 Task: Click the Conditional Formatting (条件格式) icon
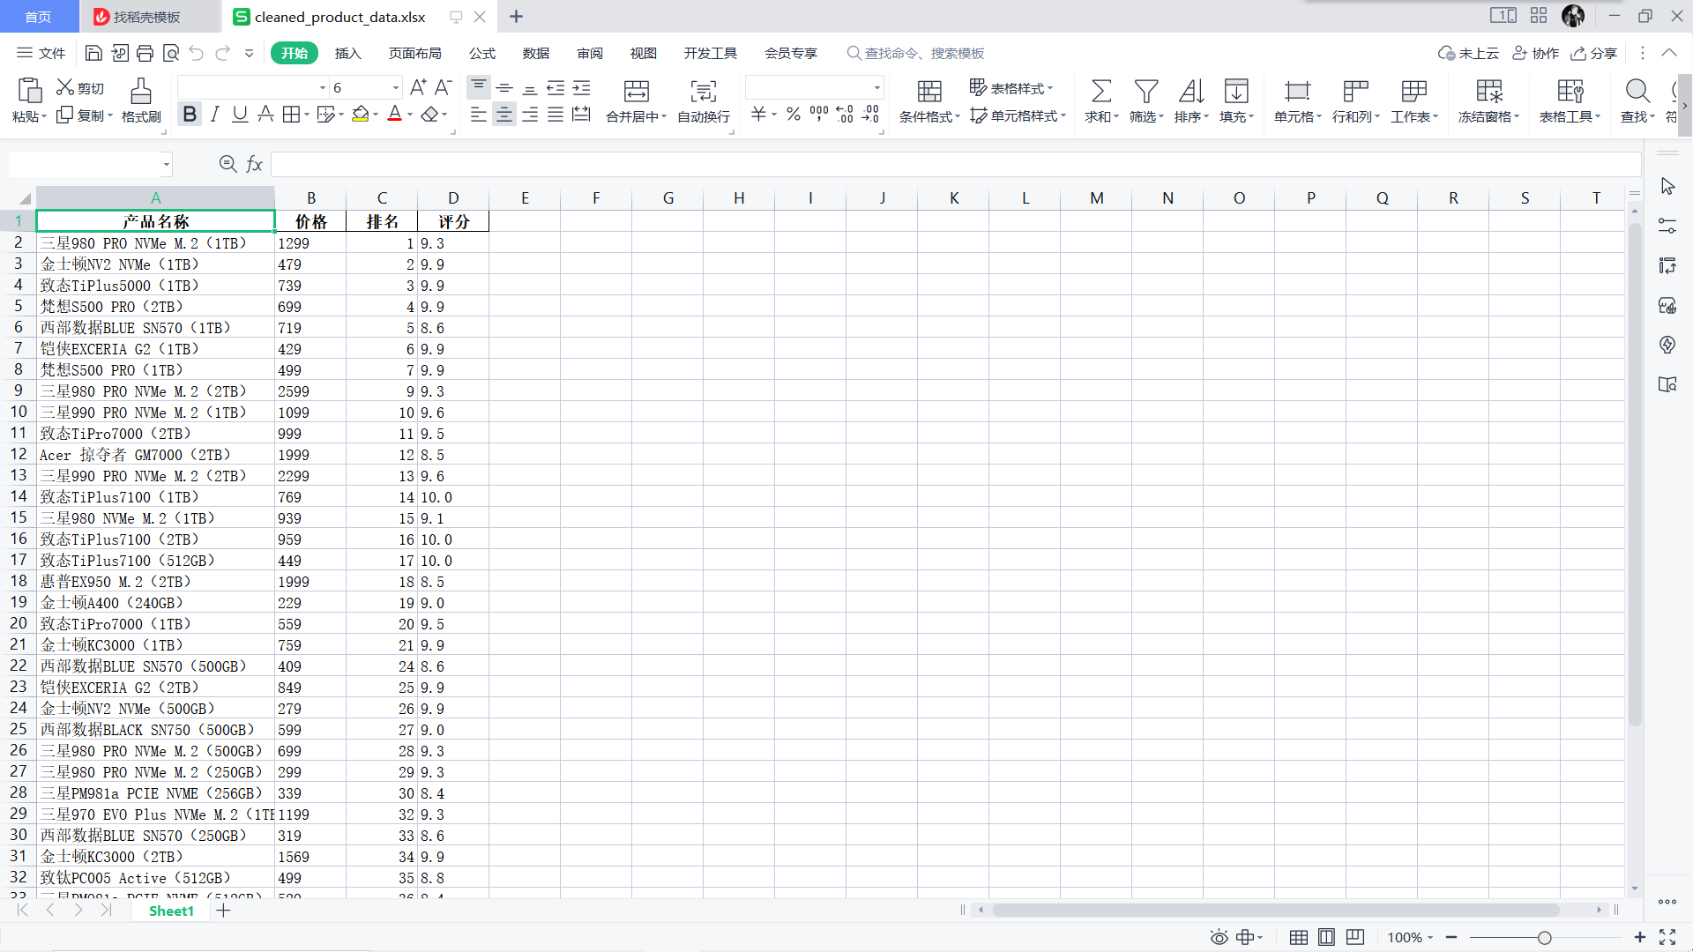click(929, 91)
